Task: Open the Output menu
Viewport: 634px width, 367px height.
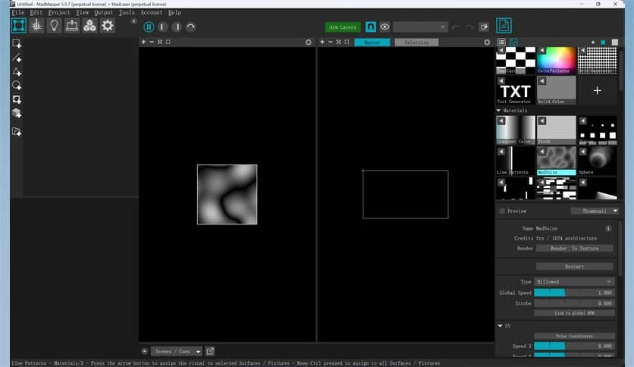Action: tap(103, 13)
